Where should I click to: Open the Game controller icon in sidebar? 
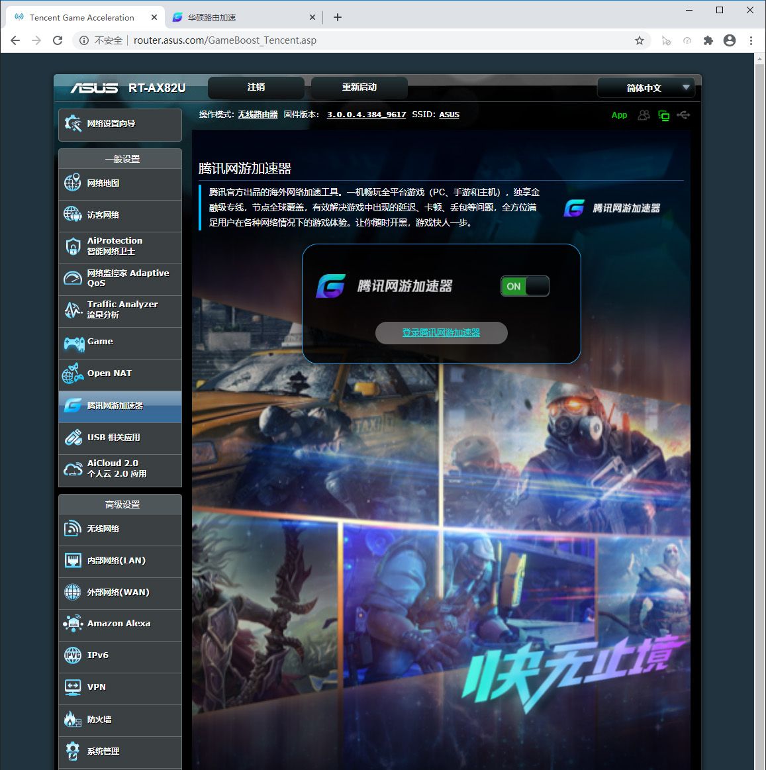tap(73, 342)
